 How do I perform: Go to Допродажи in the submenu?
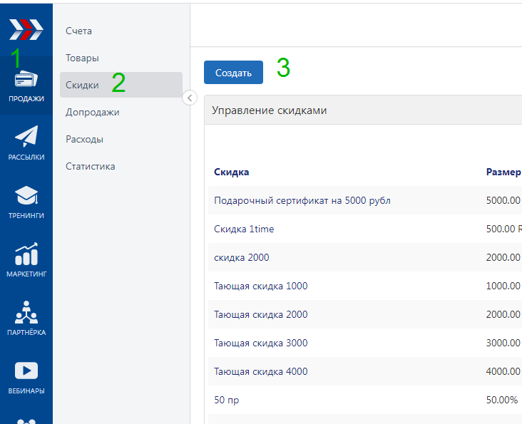(x=93, y=112)
